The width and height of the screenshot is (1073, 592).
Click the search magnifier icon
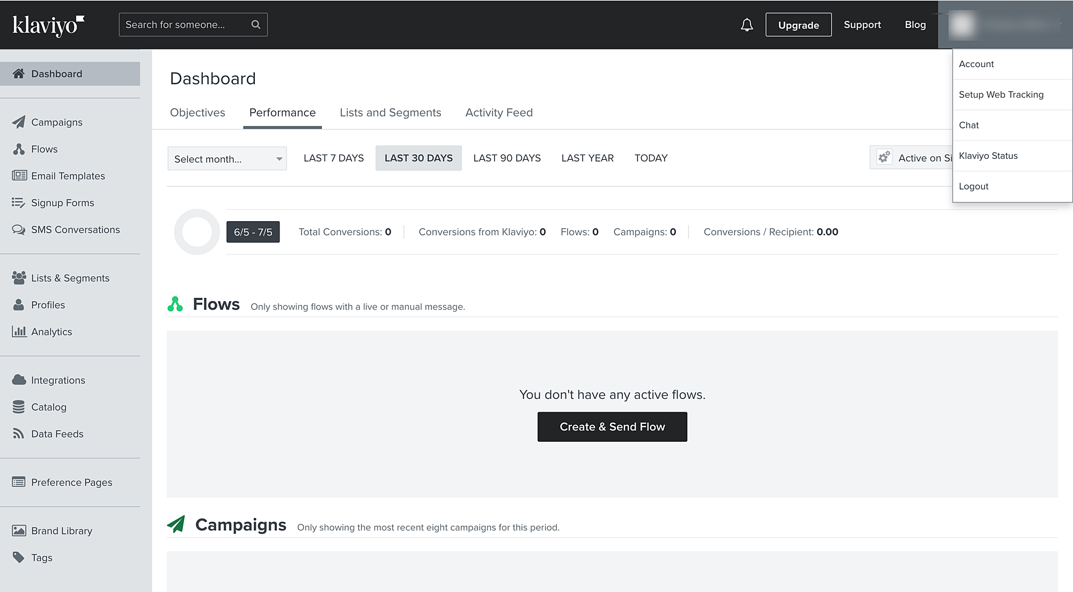pyautogui.click(x=256, y=25)
